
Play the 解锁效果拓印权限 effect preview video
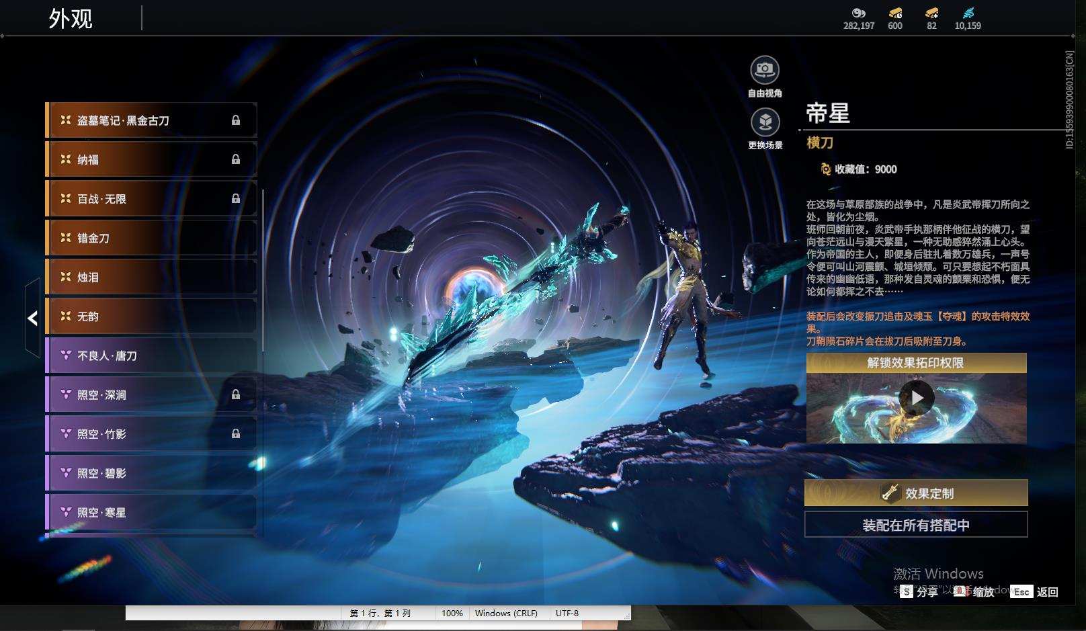click(917, 398)
